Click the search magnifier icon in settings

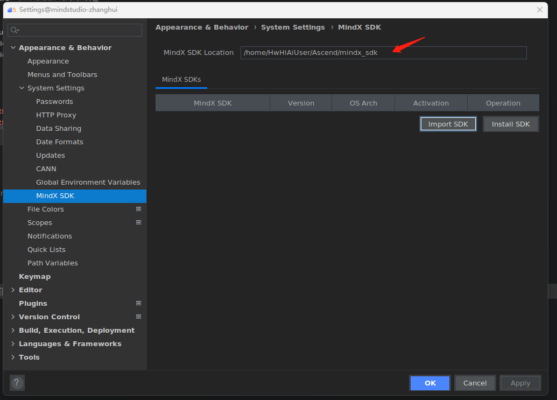(15, 30)
